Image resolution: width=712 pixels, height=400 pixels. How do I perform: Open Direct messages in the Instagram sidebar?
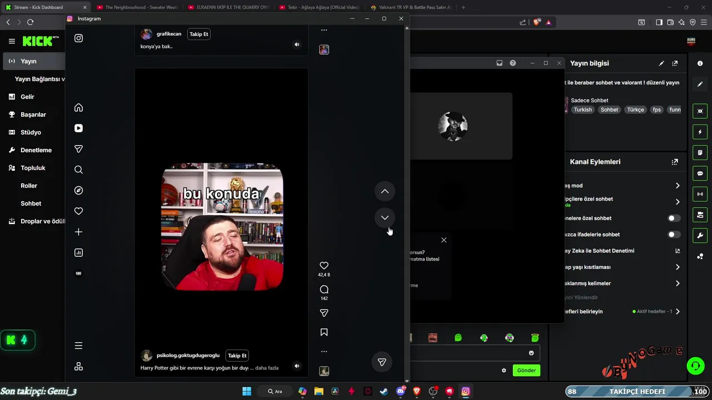pos(78,149)
